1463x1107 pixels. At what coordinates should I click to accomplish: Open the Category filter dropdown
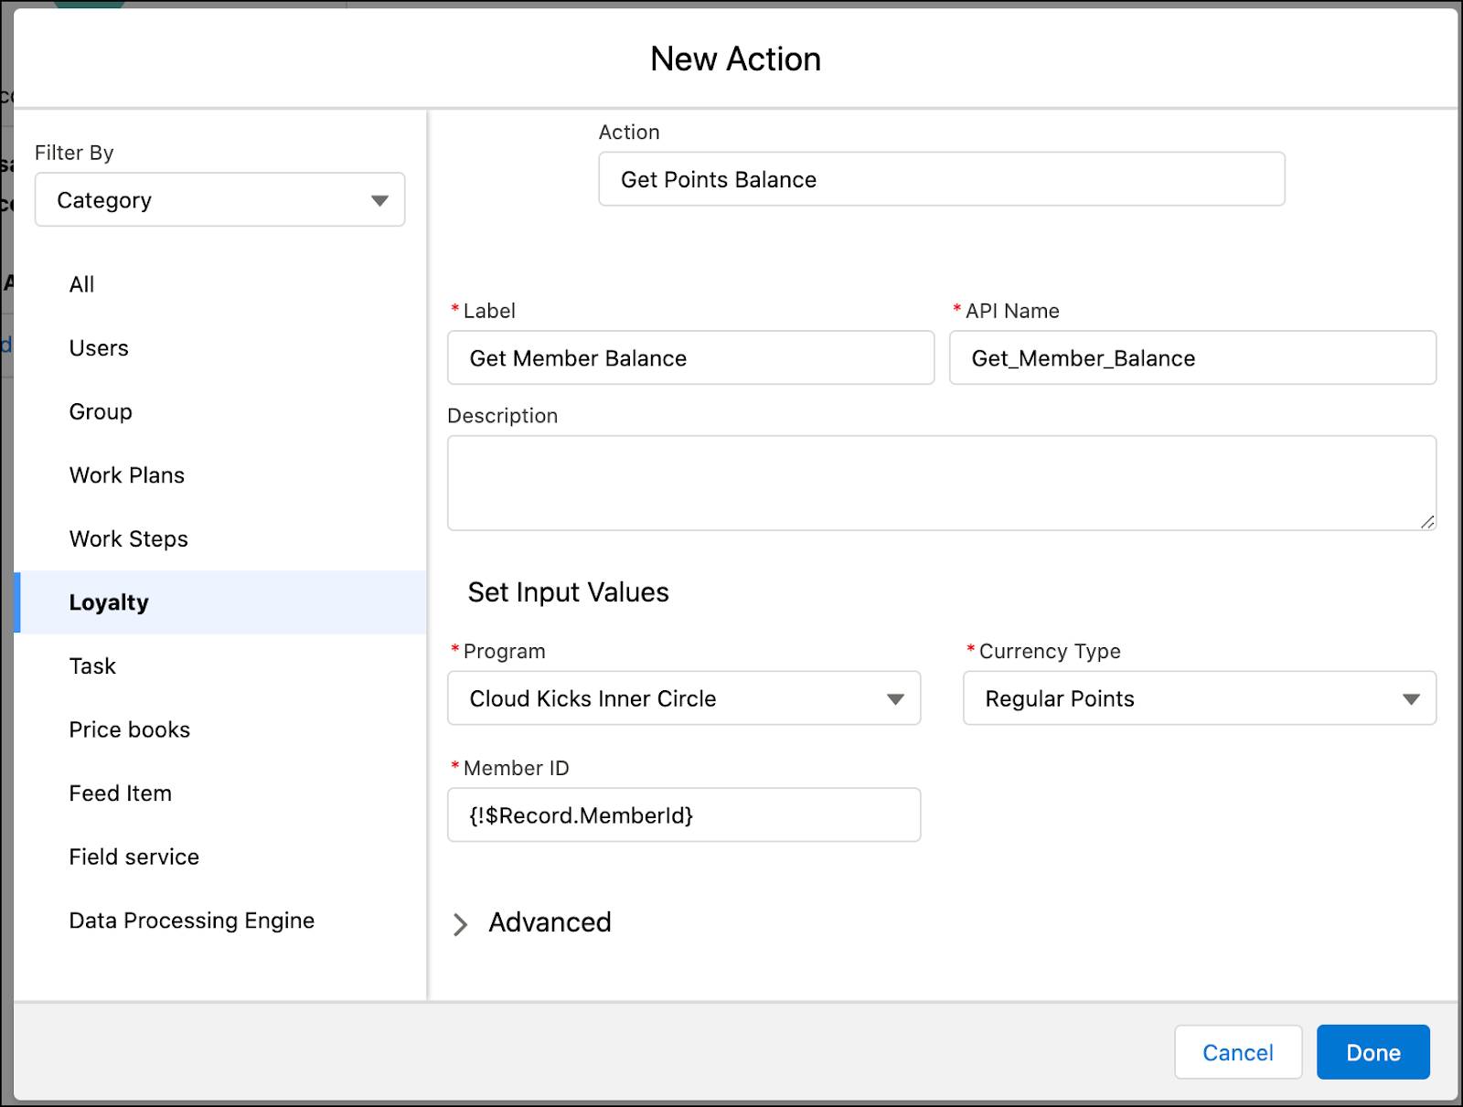(219, 199)
